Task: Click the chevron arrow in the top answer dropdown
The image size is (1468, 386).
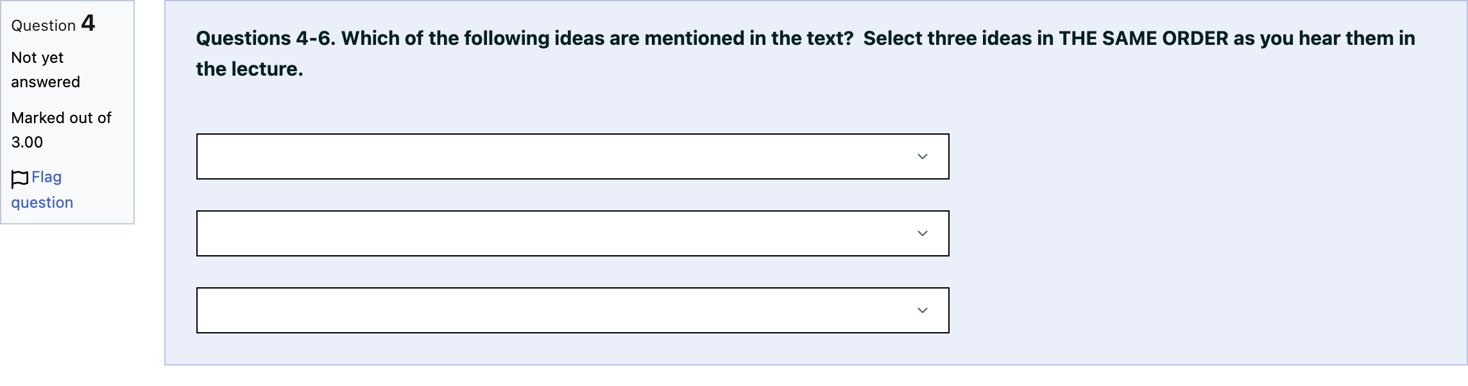Action: point(923,156)
